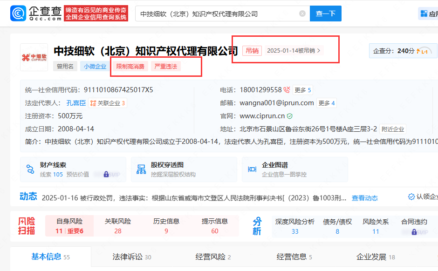Open the 查看动态 link
The height and width of the screenshot is (271, 438).
click(365, 197)
